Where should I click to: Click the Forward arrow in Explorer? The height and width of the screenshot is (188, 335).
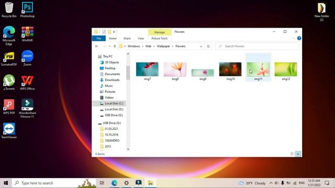click(104, 46)
